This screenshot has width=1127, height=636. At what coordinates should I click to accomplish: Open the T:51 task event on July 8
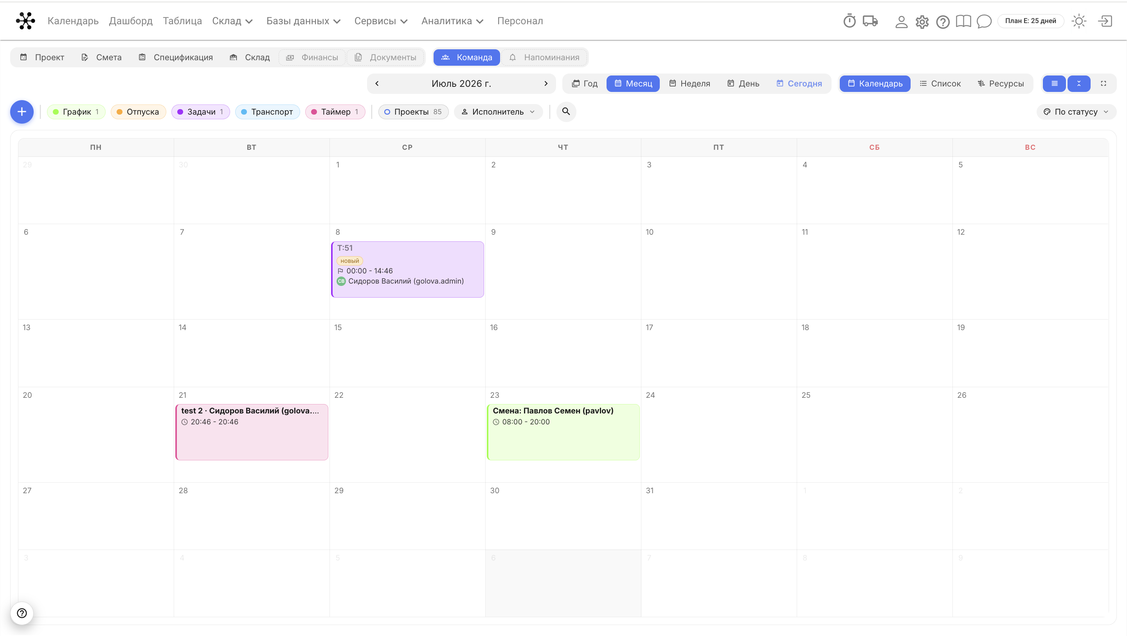[407, 269]
